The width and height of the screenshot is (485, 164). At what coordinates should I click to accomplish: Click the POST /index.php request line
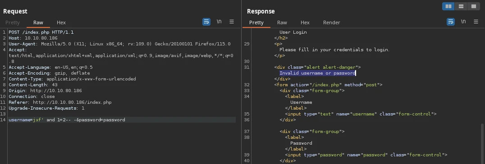[41, 32]
